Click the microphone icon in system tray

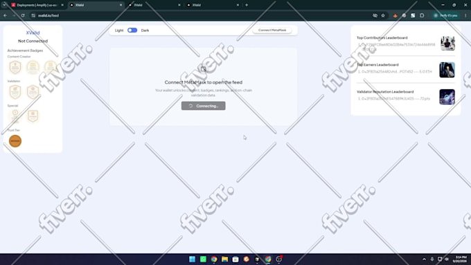tap(432, 259)
